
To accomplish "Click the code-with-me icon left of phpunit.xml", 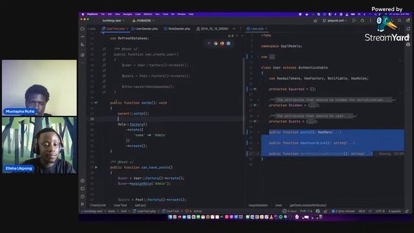I will (315, 21).
